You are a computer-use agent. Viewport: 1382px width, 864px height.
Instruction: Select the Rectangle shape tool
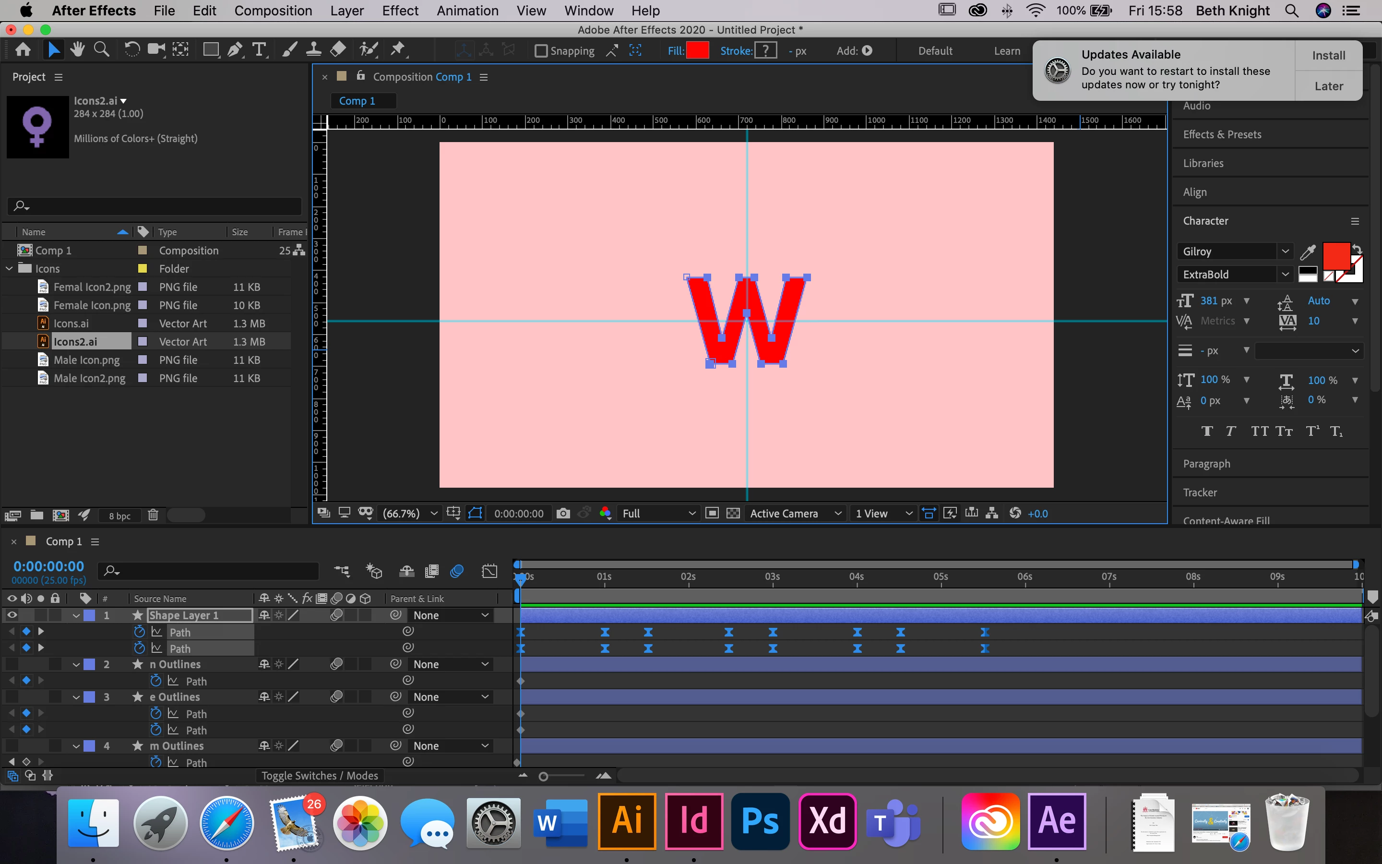tap(211, 50)
